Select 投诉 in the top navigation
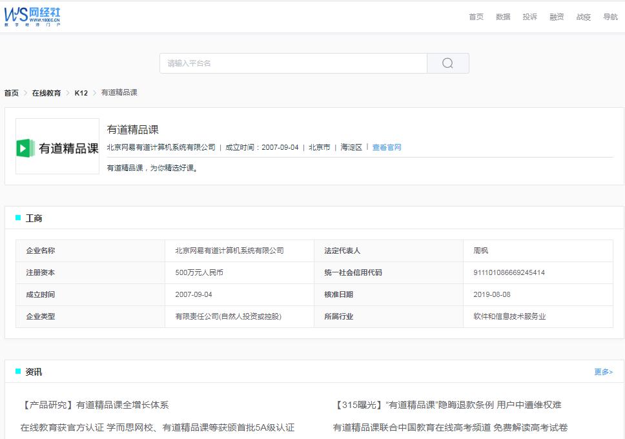 tap(529, 17)
